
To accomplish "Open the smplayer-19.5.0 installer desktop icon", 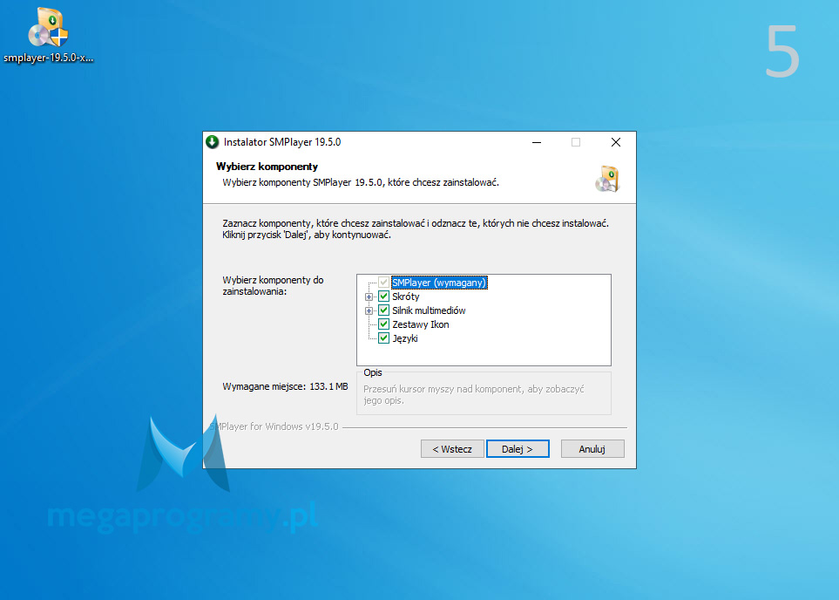I will 48,36.
